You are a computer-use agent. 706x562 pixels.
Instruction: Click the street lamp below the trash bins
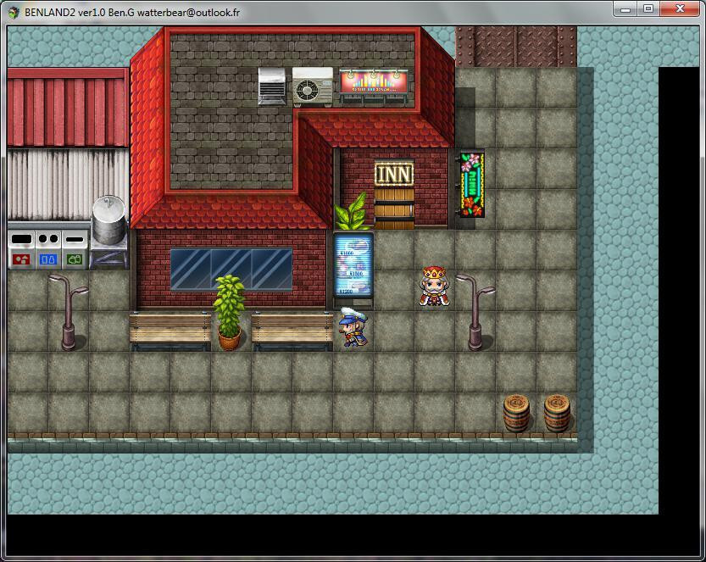[69, 312]
